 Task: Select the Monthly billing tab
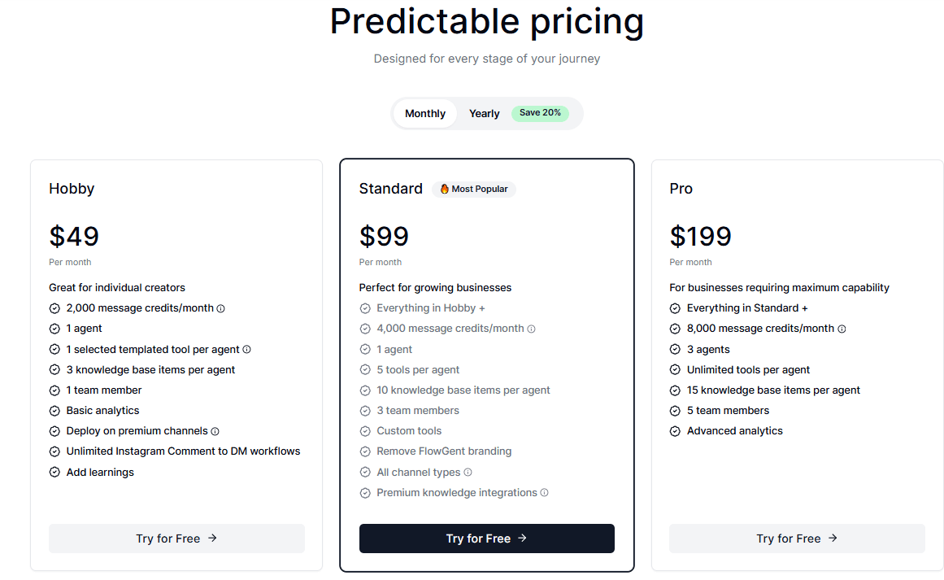[424, 113]
